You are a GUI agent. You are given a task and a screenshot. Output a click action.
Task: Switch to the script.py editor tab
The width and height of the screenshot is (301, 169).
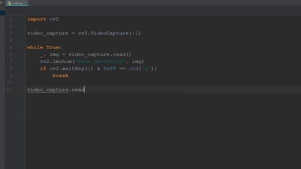[x=17, y=3]
